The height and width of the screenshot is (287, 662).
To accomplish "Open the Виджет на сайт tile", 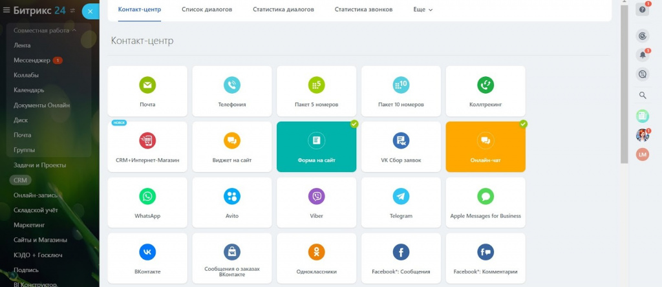I will [x=232, y=147].
